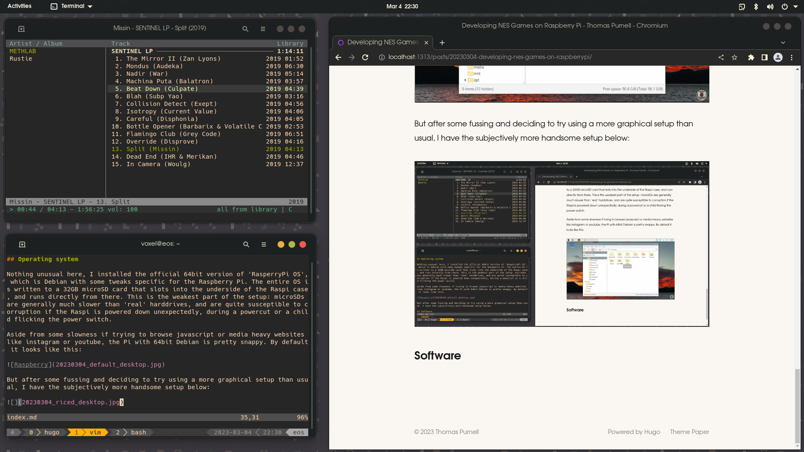Open volume indicator in top bar
The height and width of the screenshot is (452, 804).
(x=770, y=7)
